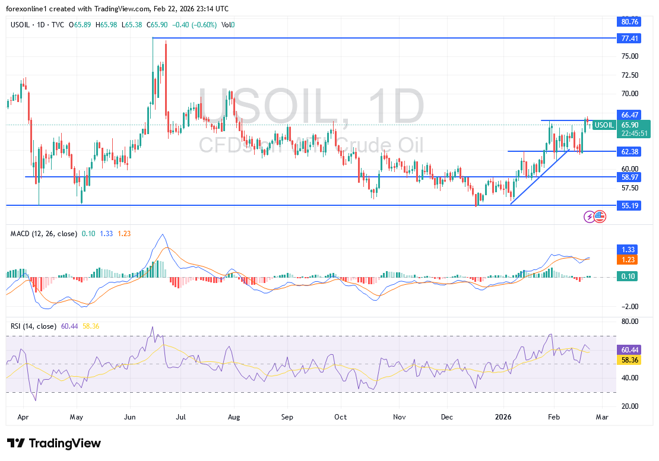Select the 55.19 support price label
Screen dimensions: 659x461
[x=629, y=205]
